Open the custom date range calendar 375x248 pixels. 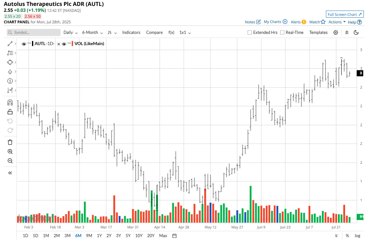(175, 236)
